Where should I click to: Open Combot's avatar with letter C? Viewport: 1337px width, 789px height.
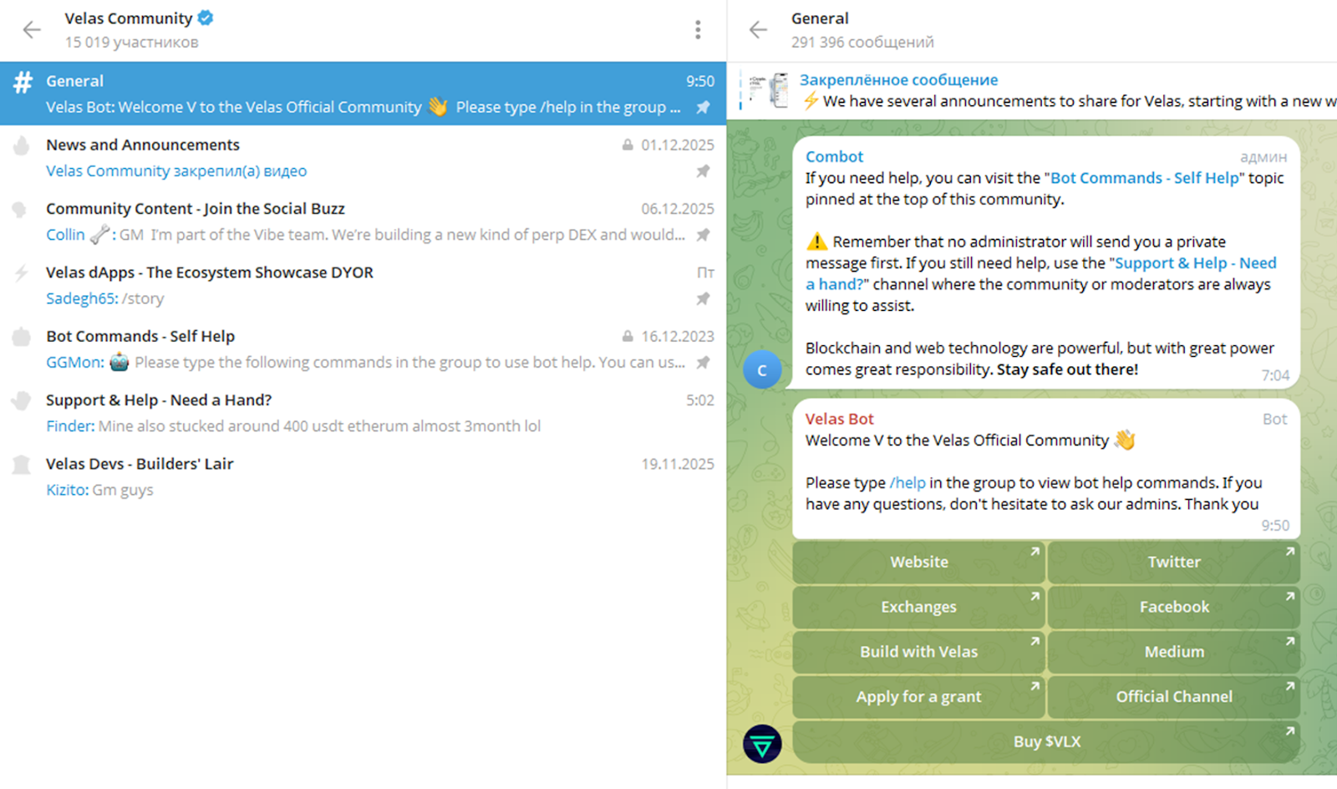(762, 369)
